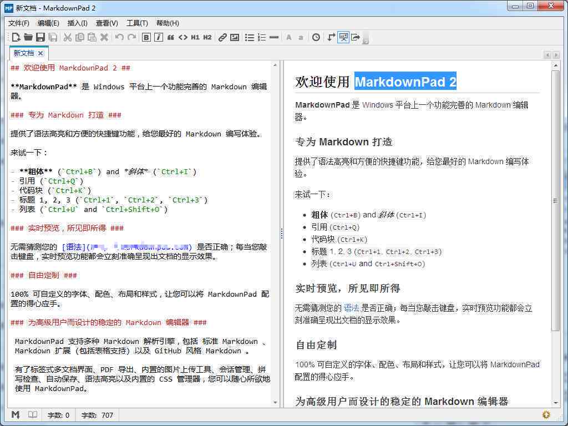Click the Markdown M icon in status bar
Viewport: 568px width, 426px height.
15,414
